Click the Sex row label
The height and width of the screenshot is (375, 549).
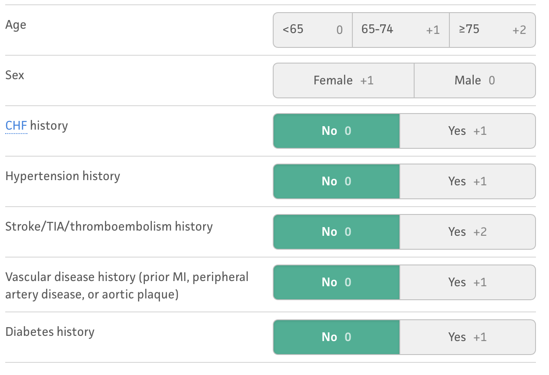click(x=15, y=75)
